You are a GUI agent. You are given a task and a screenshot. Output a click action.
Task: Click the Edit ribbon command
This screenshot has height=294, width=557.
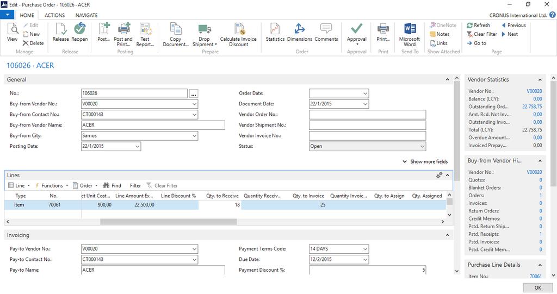[30, 25]
